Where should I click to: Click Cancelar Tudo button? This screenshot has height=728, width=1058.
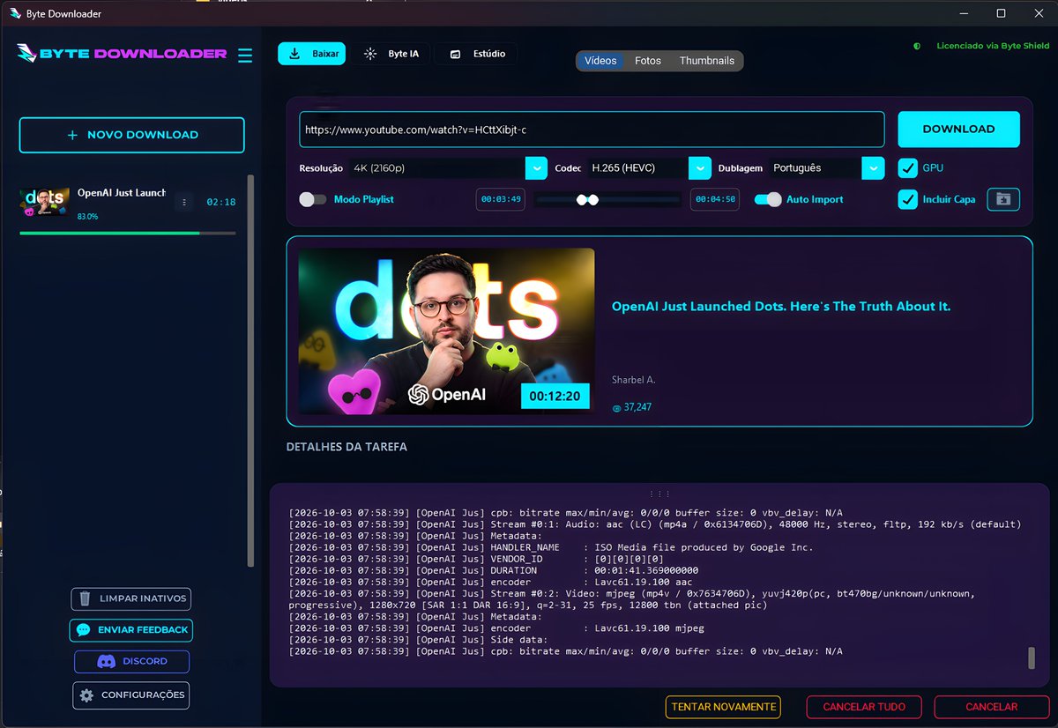863,707
